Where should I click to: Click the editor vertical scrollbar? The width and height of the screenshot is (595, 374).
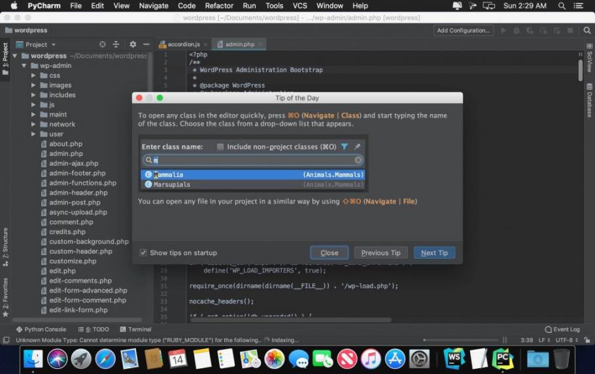581,70
